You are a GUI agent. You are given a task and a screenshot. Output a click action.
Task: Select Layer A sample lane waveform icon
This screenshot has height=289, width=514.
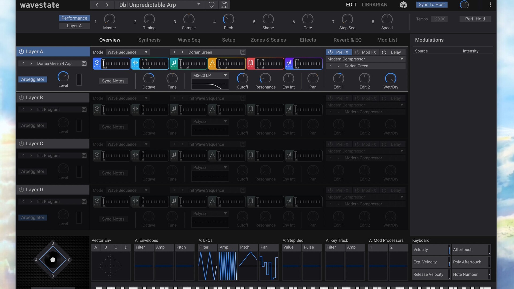(x=135, y=63)
